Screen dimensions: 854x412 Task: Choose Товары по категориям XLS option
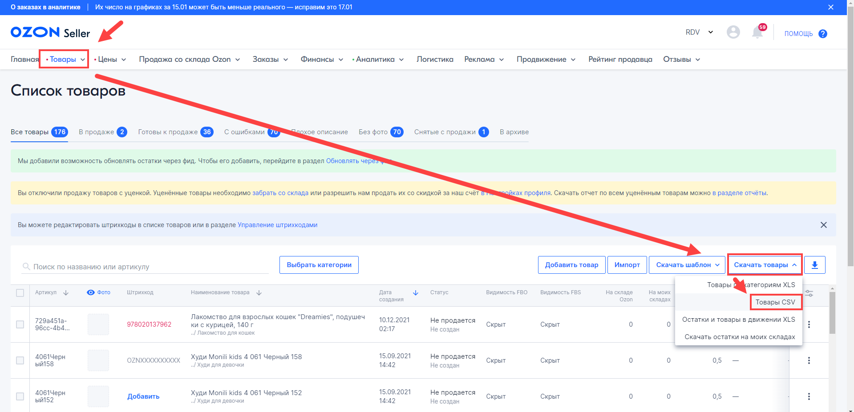tap(739, 285)
